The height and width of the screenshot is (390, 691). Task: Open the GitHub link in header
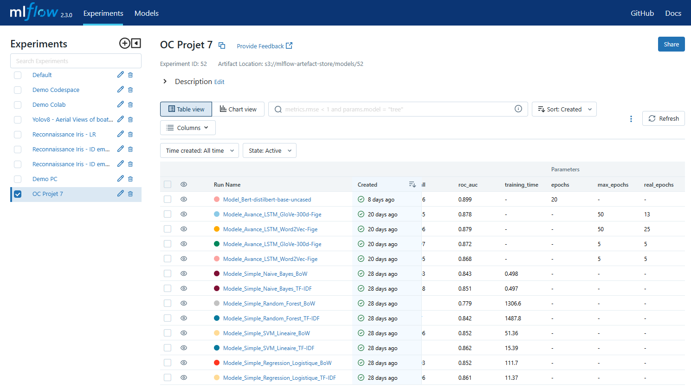642,13
